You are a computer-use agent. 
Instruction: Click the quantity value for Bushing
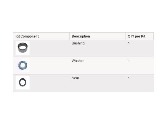point(129,43)
